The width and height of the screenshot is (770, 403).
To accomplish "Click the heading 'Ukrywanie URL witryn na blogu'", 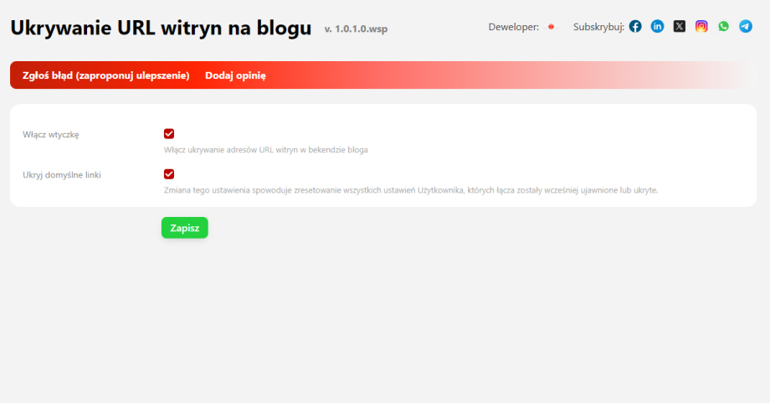I will click(161, 28).
